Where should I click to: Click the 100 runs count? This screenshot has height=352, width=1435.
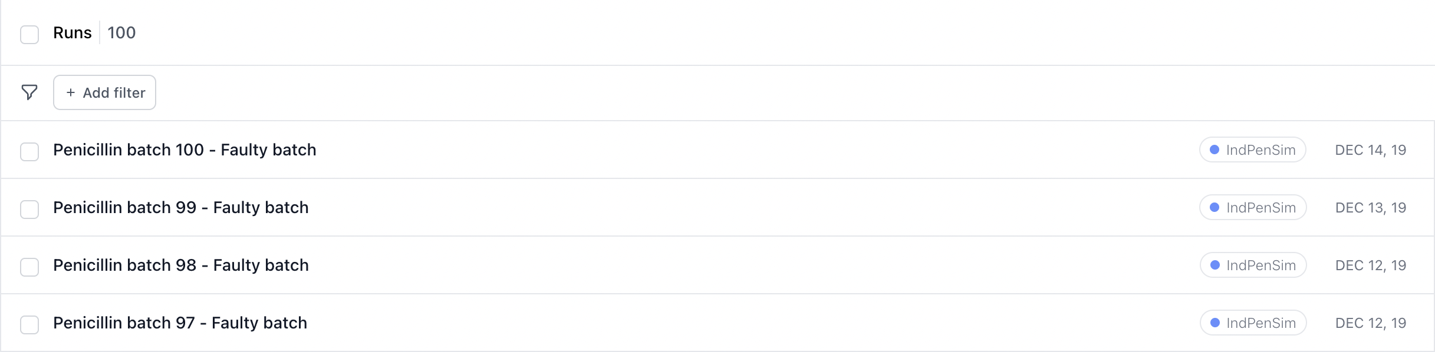(121, 33)
